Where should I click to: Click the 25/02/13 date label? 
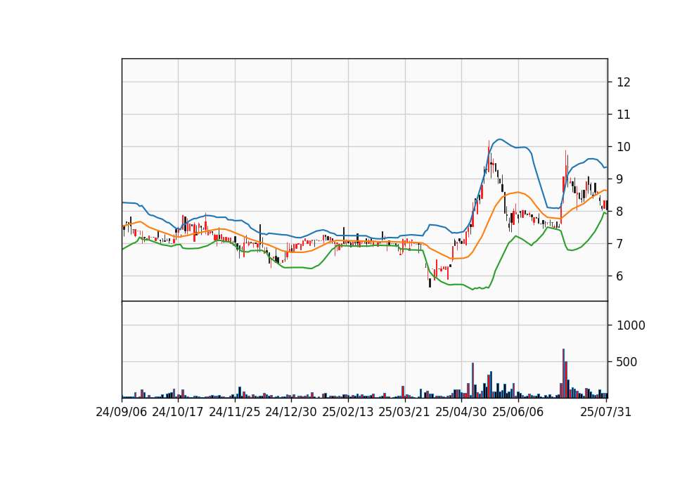pyautogui.click(x=348, y=412)
